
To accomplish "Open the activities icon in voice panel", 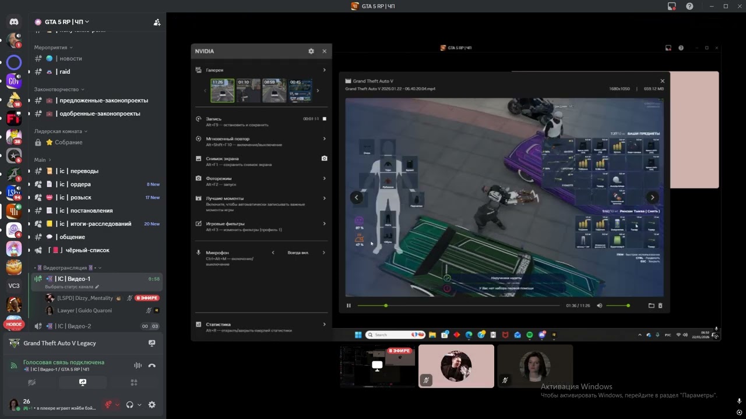I will [x=134, y=382].
